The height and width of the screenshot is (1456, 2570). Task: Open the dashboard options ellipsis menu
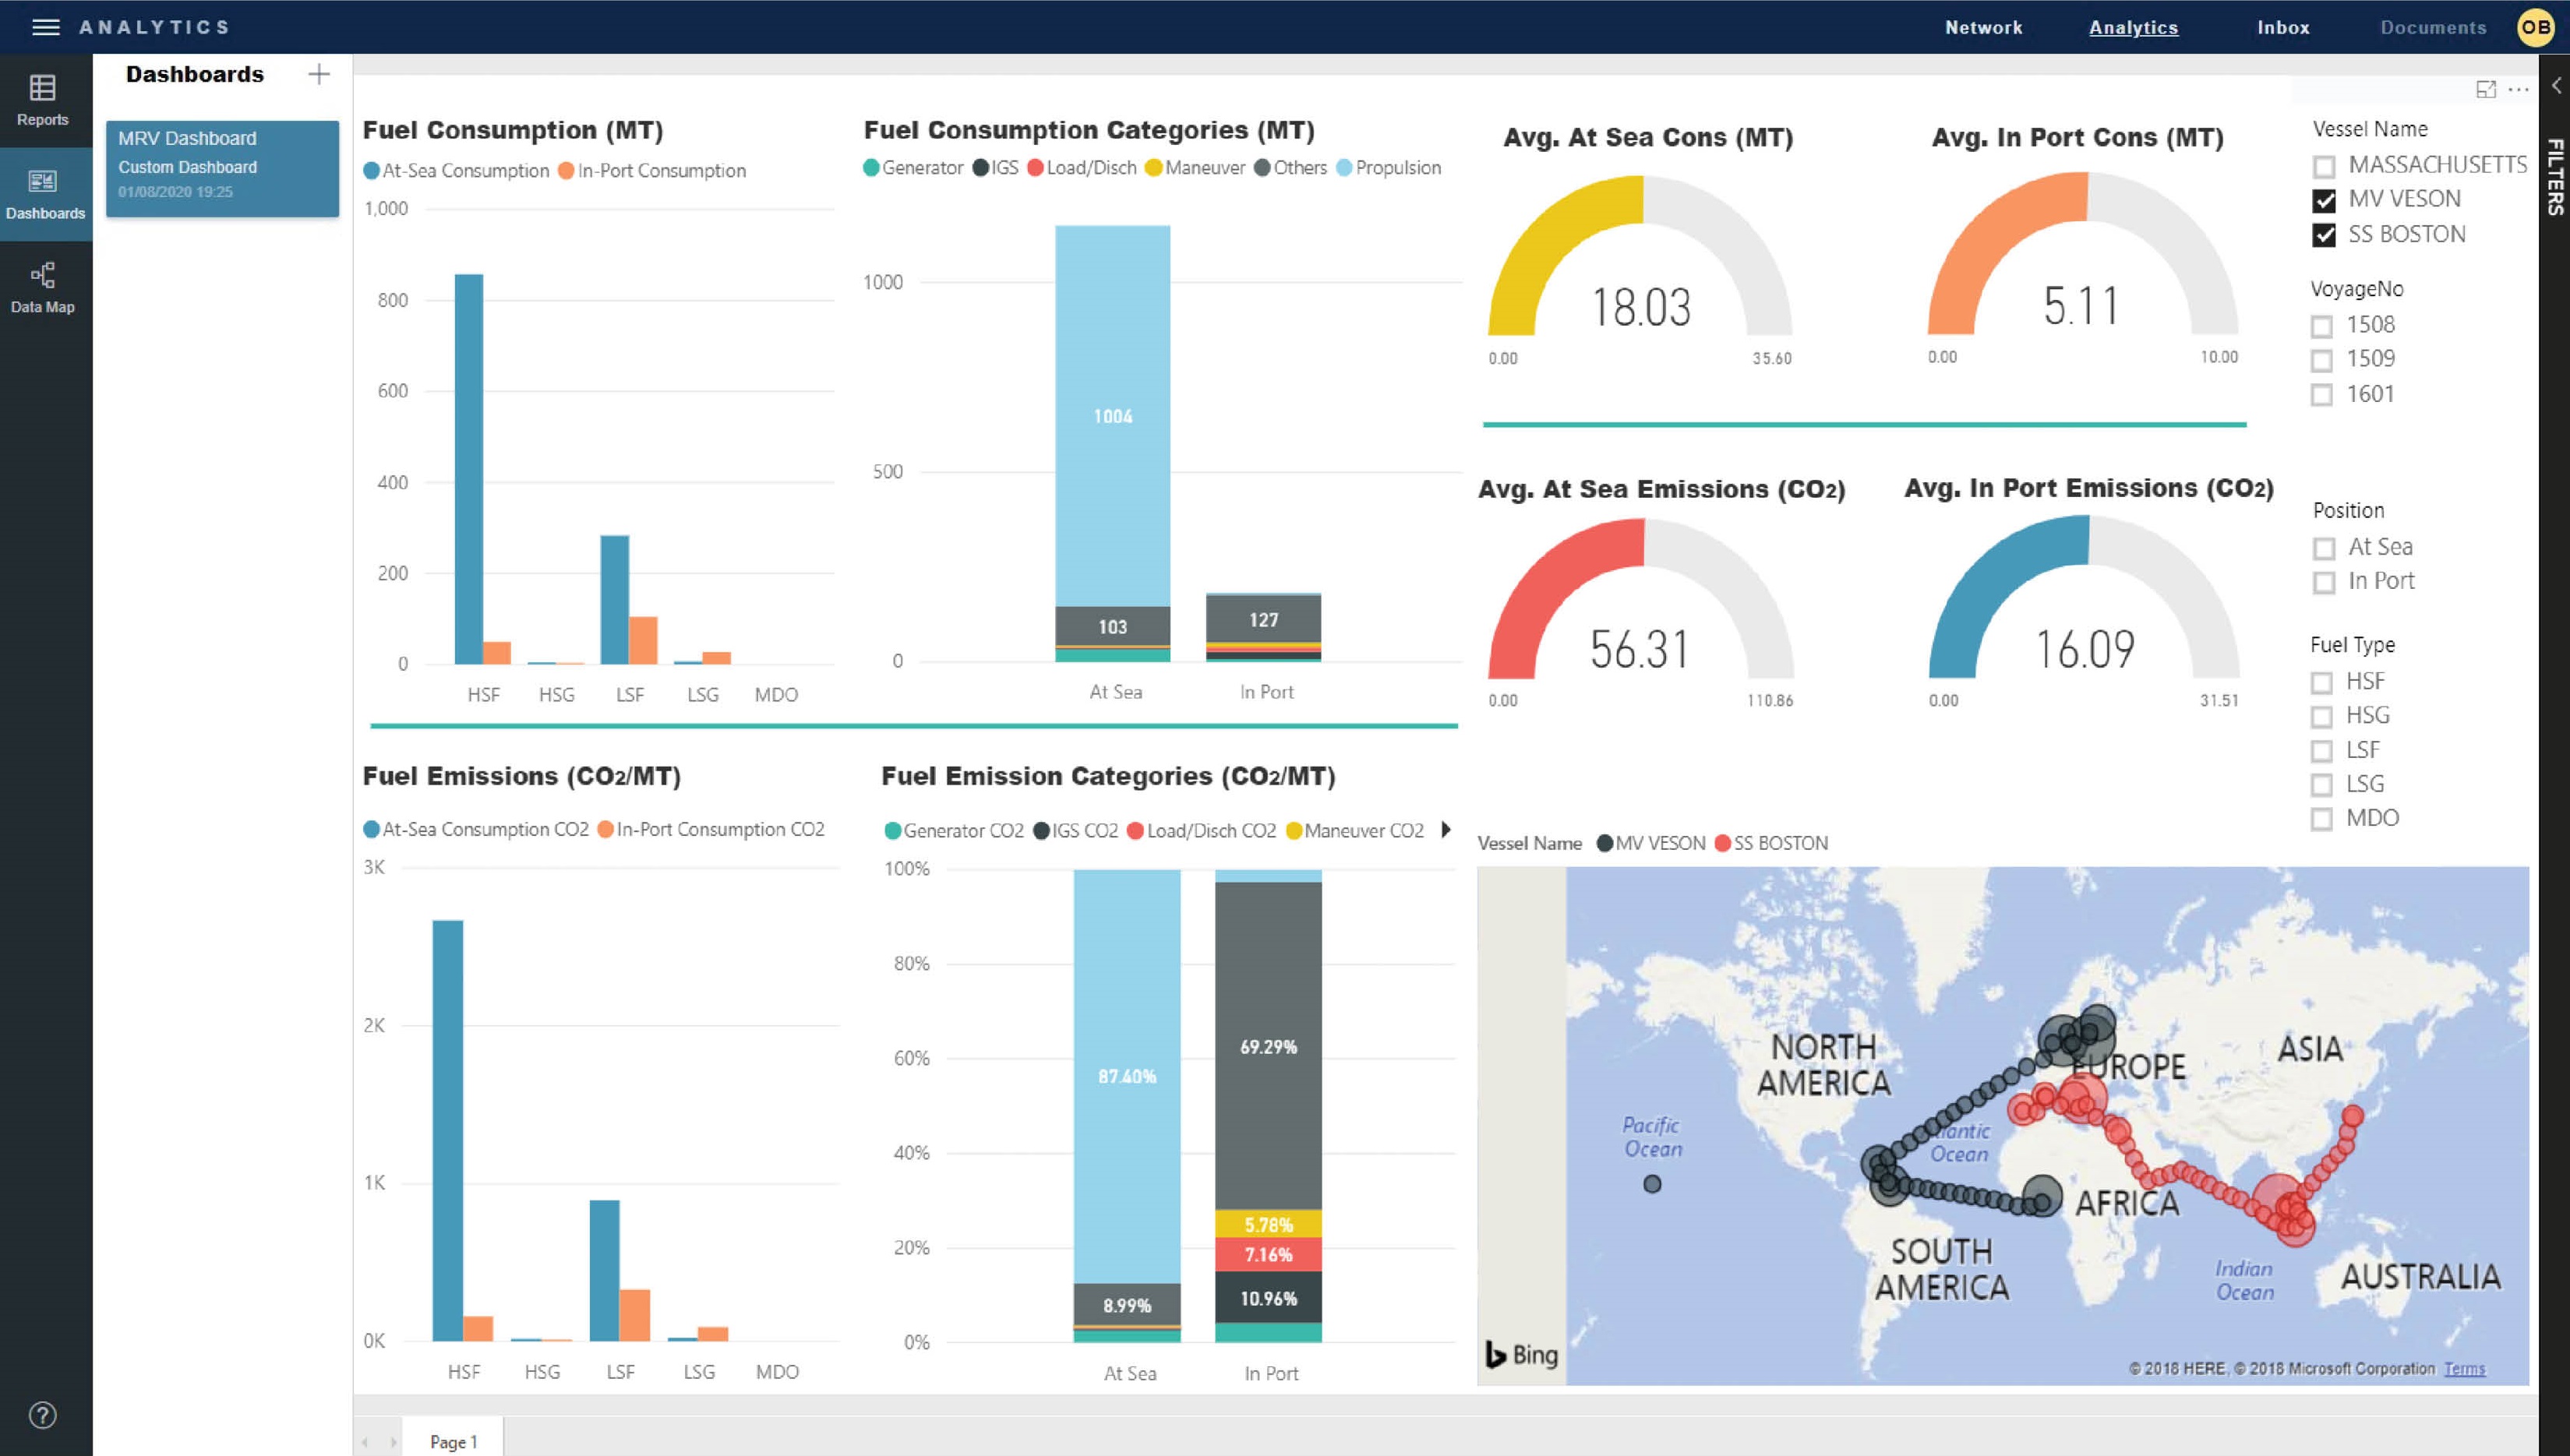pyautogui.click(x=2519, y=90)
